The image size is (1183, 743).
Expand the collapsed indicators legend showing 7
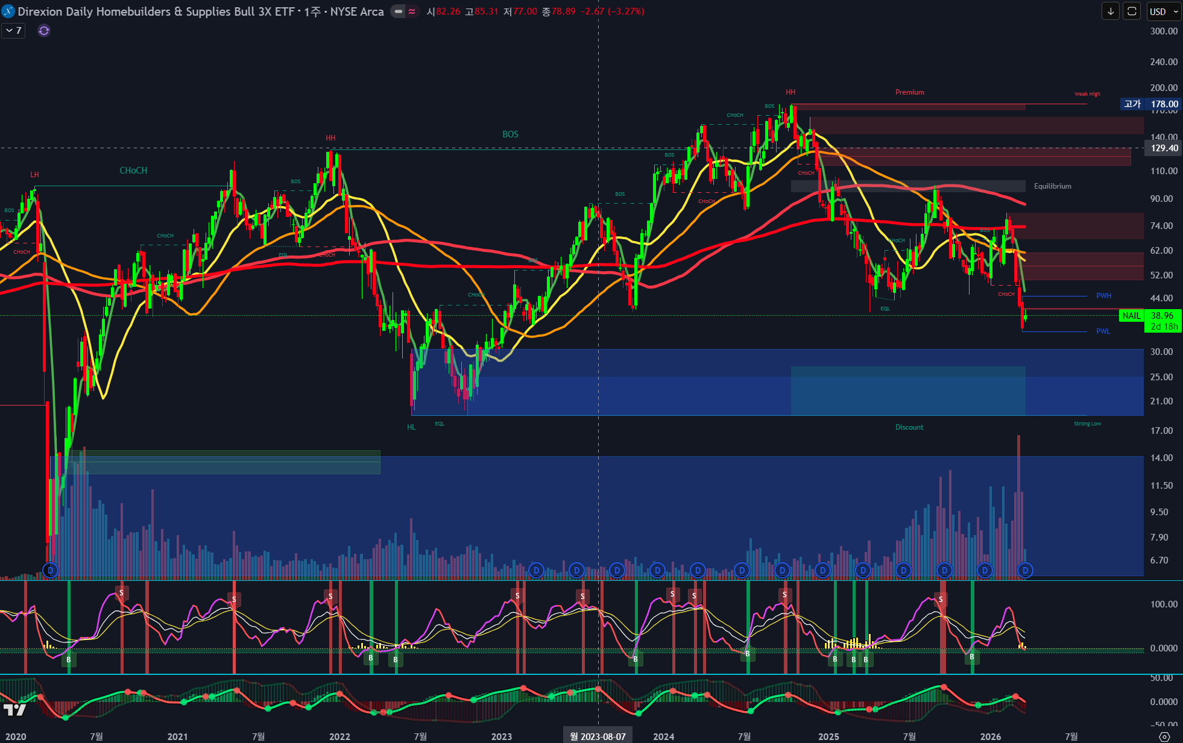point(13,31)
